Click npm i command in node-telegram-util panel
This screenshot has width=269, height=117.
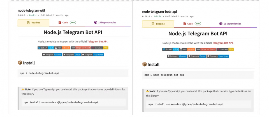coord(40,73)
